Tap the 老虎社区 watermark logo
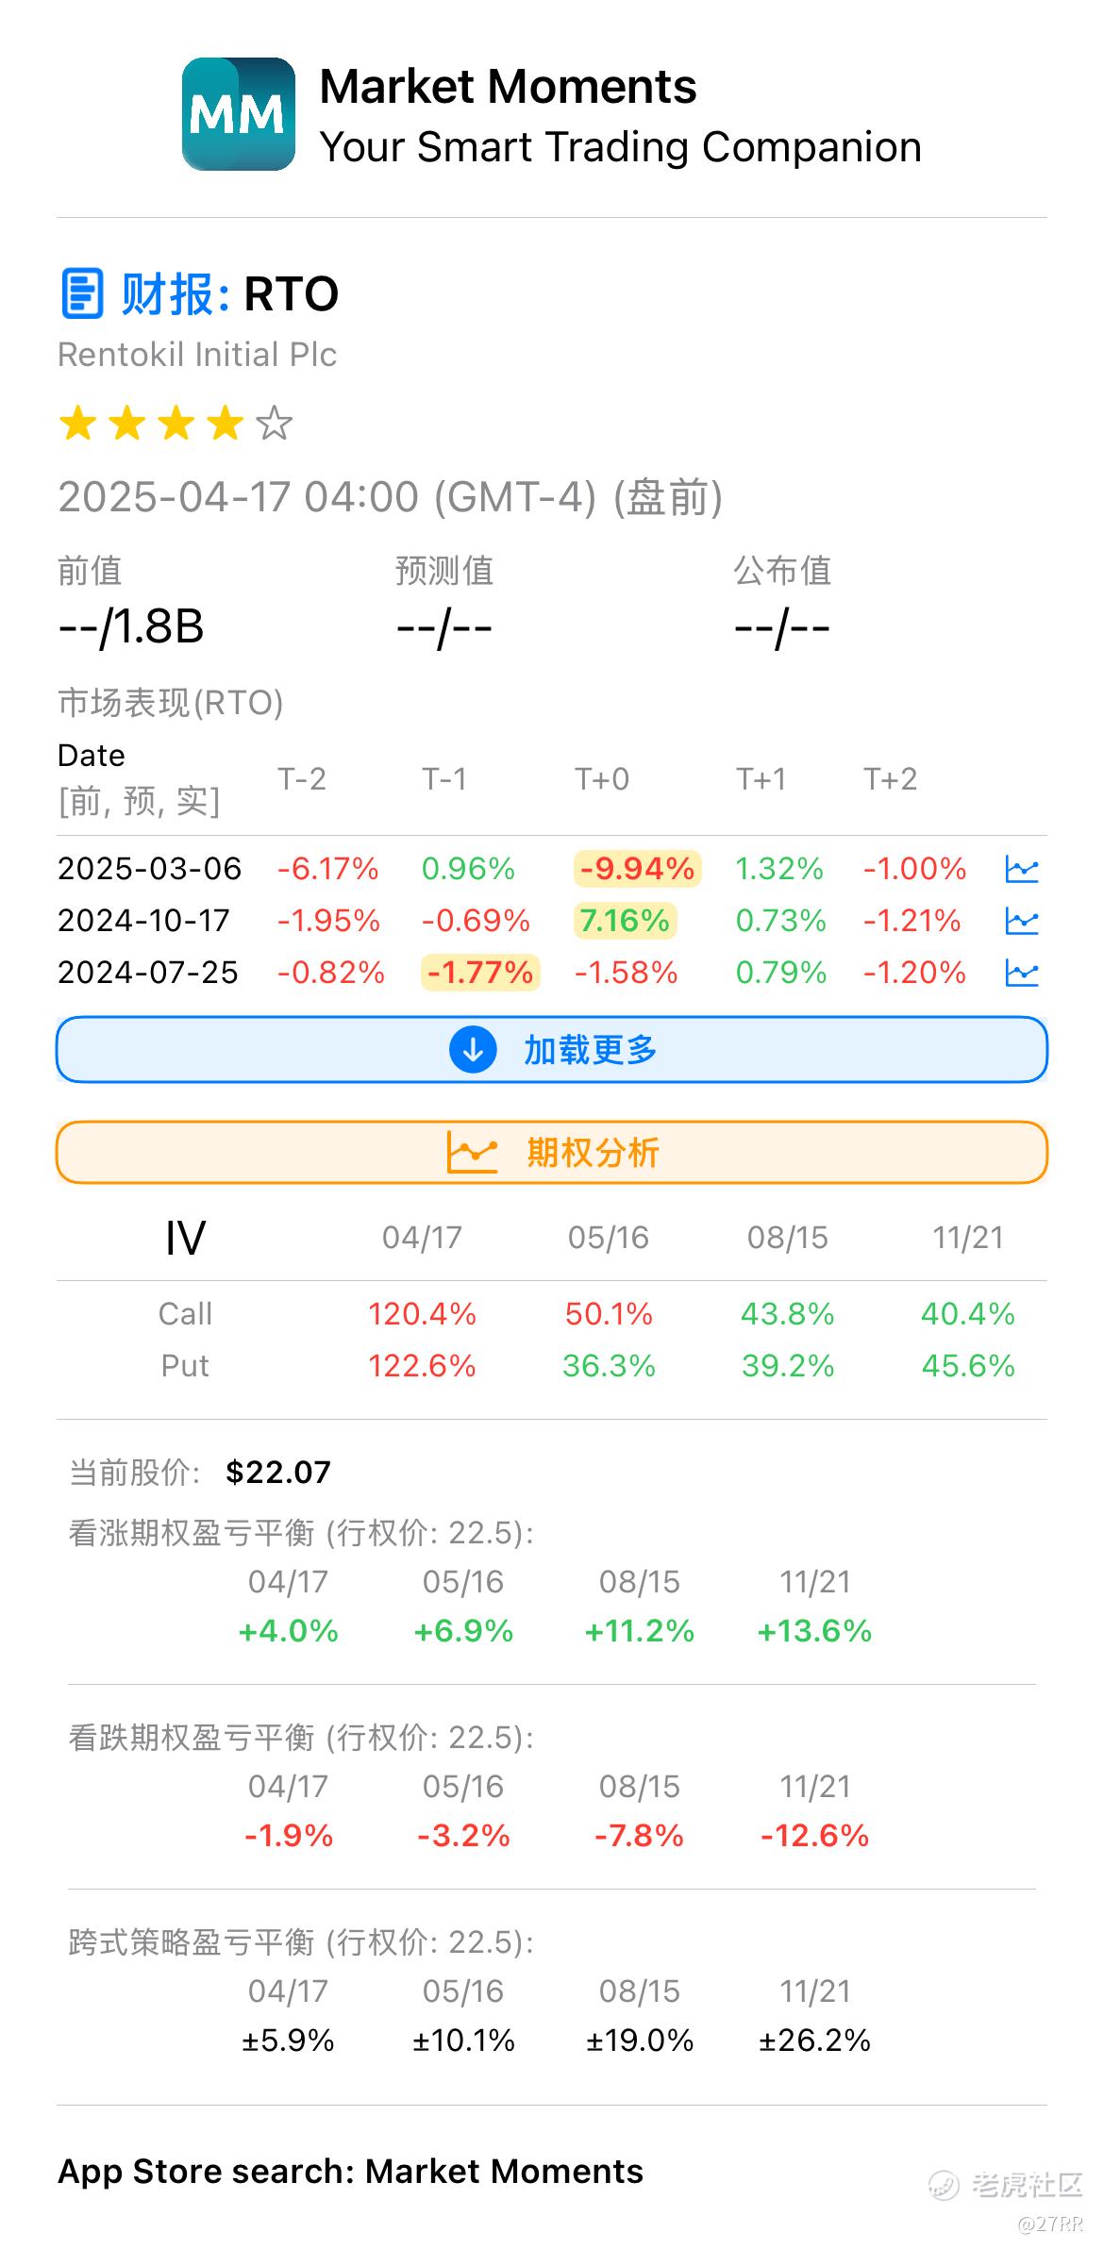The width and height of the screenshot is (1104, 2249). coord(1006,2185)
